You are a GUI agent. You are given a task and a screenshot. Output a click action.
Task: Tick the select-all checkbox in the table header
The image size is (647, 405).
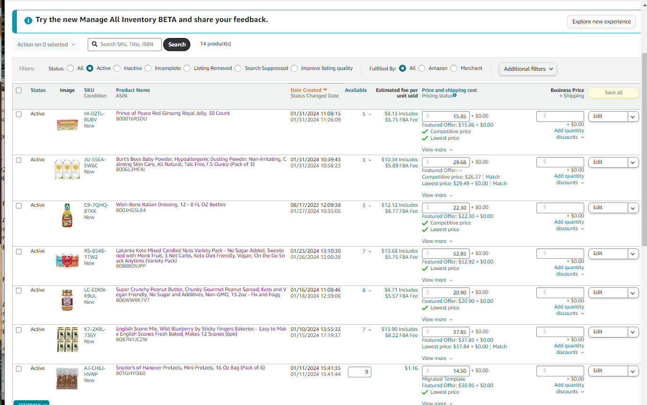click(x=19, y=90)
